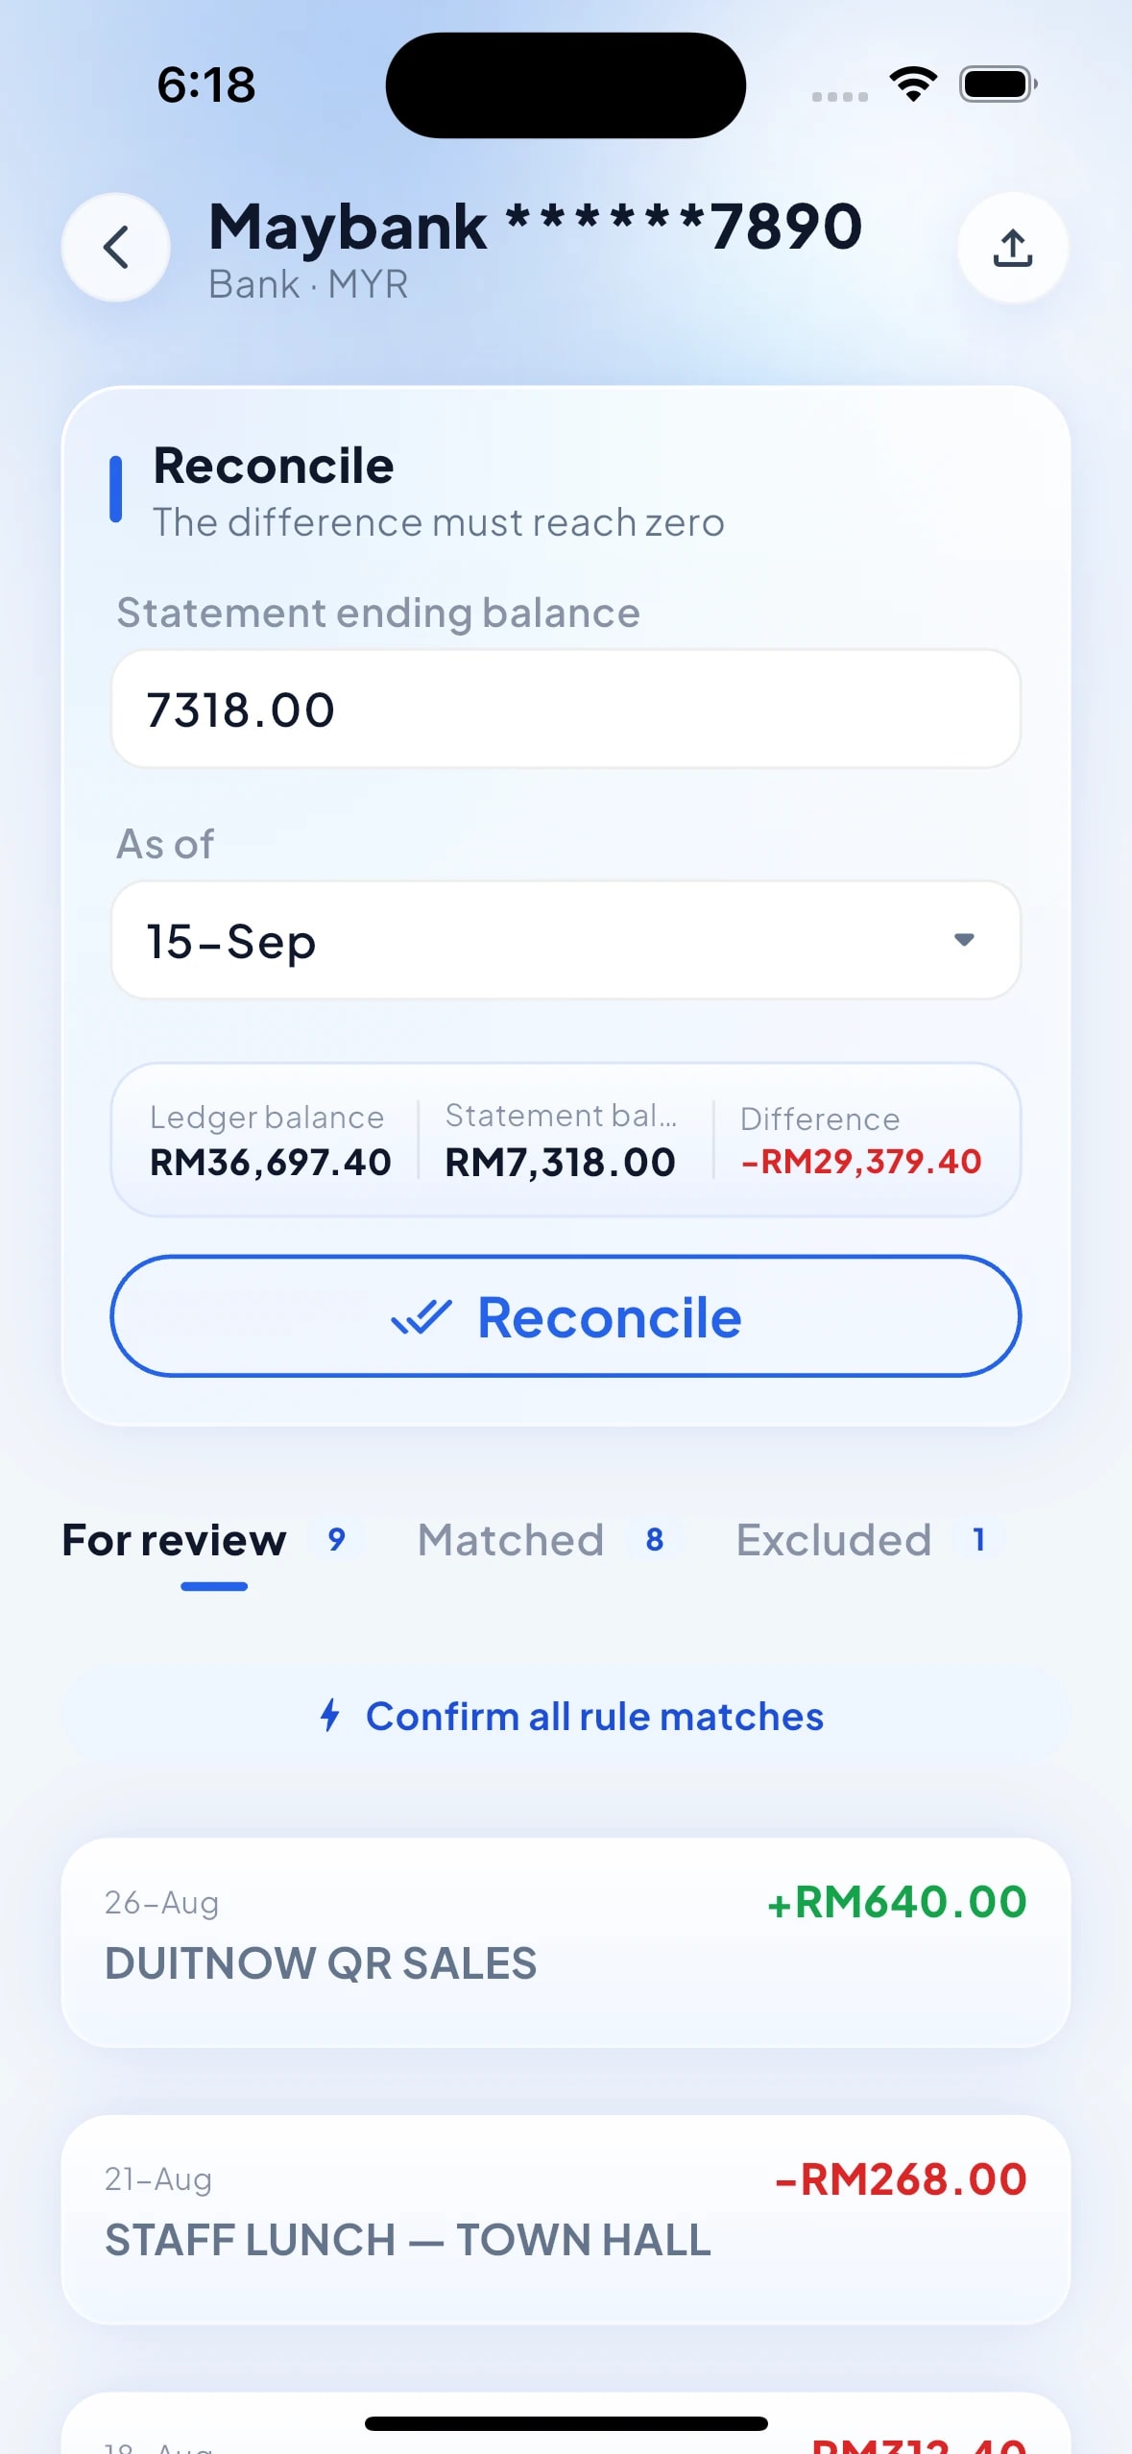Edit the Statement ending balance field
The width and height of the screenshot is (1132, 2454).
(566, 709)
